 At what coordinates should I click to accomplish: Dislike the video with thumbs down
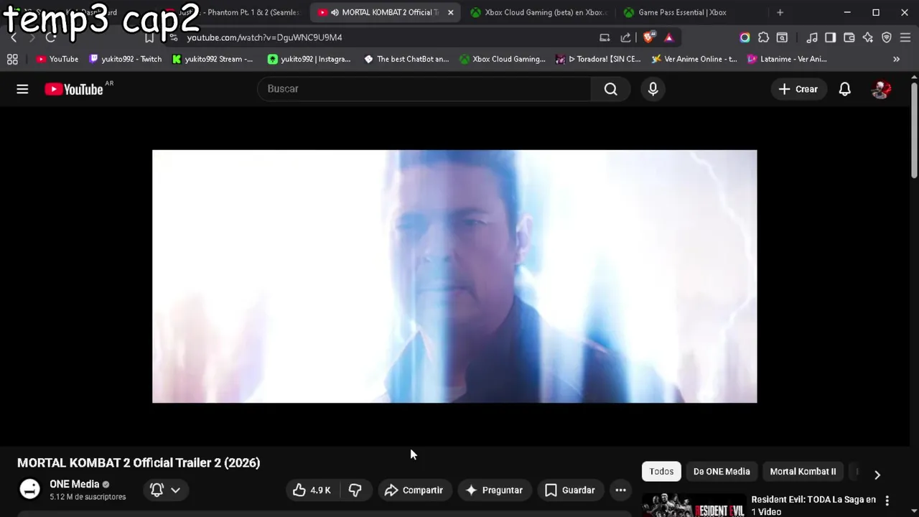[x=355, y=490]
